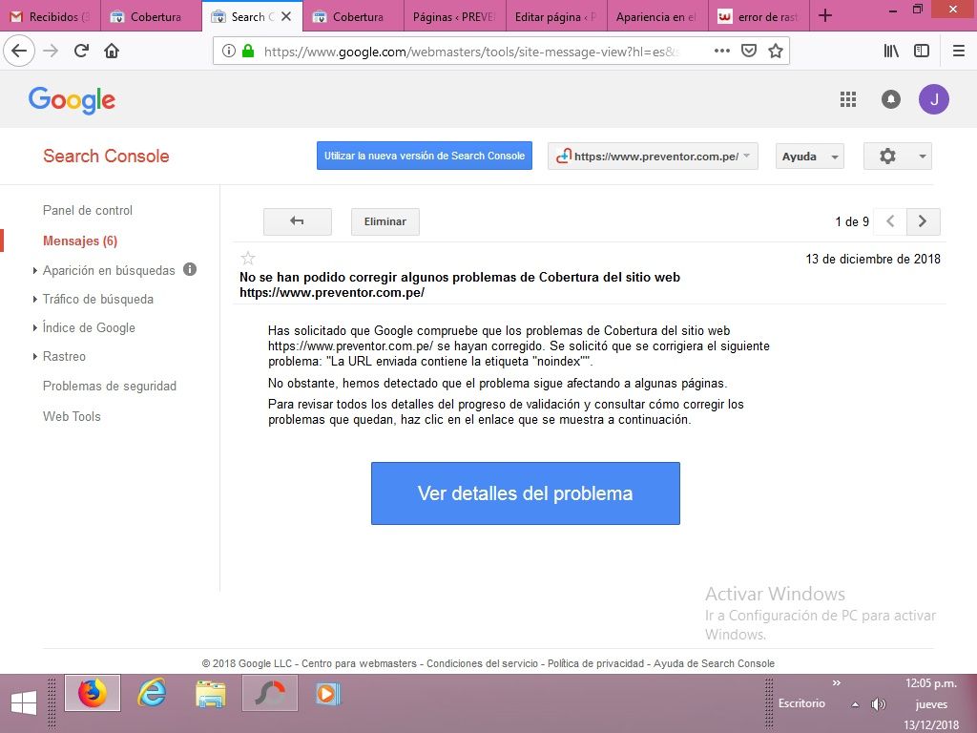Go to previous message arrow
Viewport: 977px width, 733px height.
(x=890, y=221)
